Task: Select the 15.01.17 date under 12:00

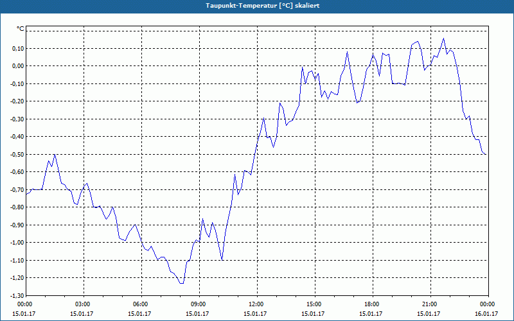Action: click(255, 314)
